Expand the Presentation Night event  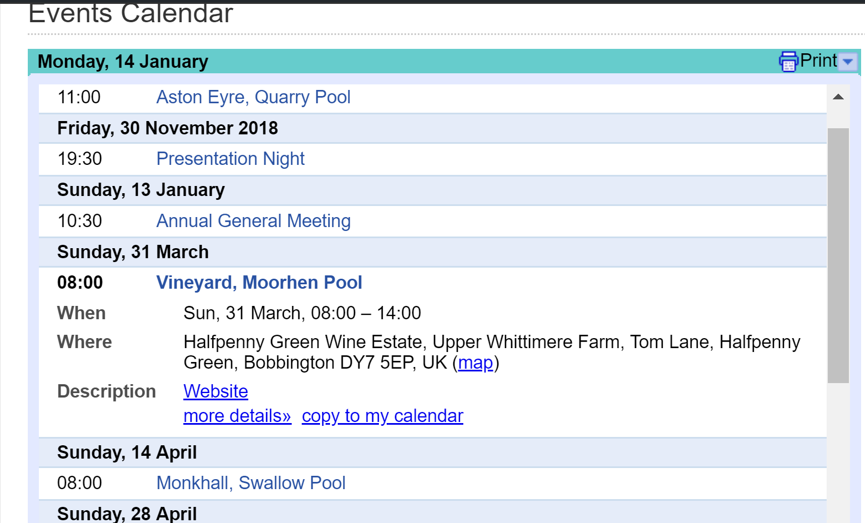231,159
